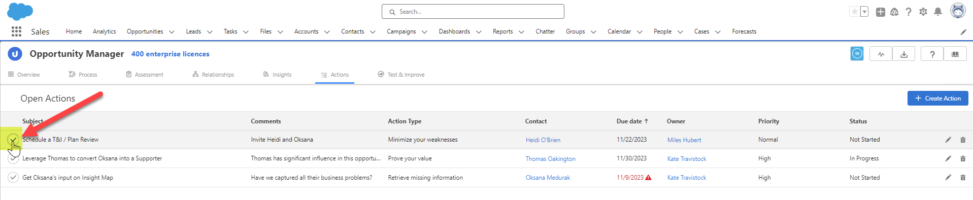Open the favorites list dropdown arrow

point(864,12)
